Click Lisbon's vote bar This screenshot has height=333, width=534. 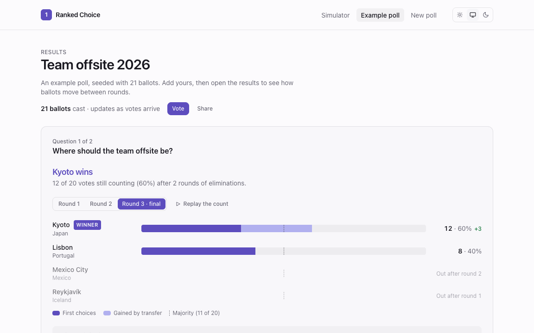(198, 251)
